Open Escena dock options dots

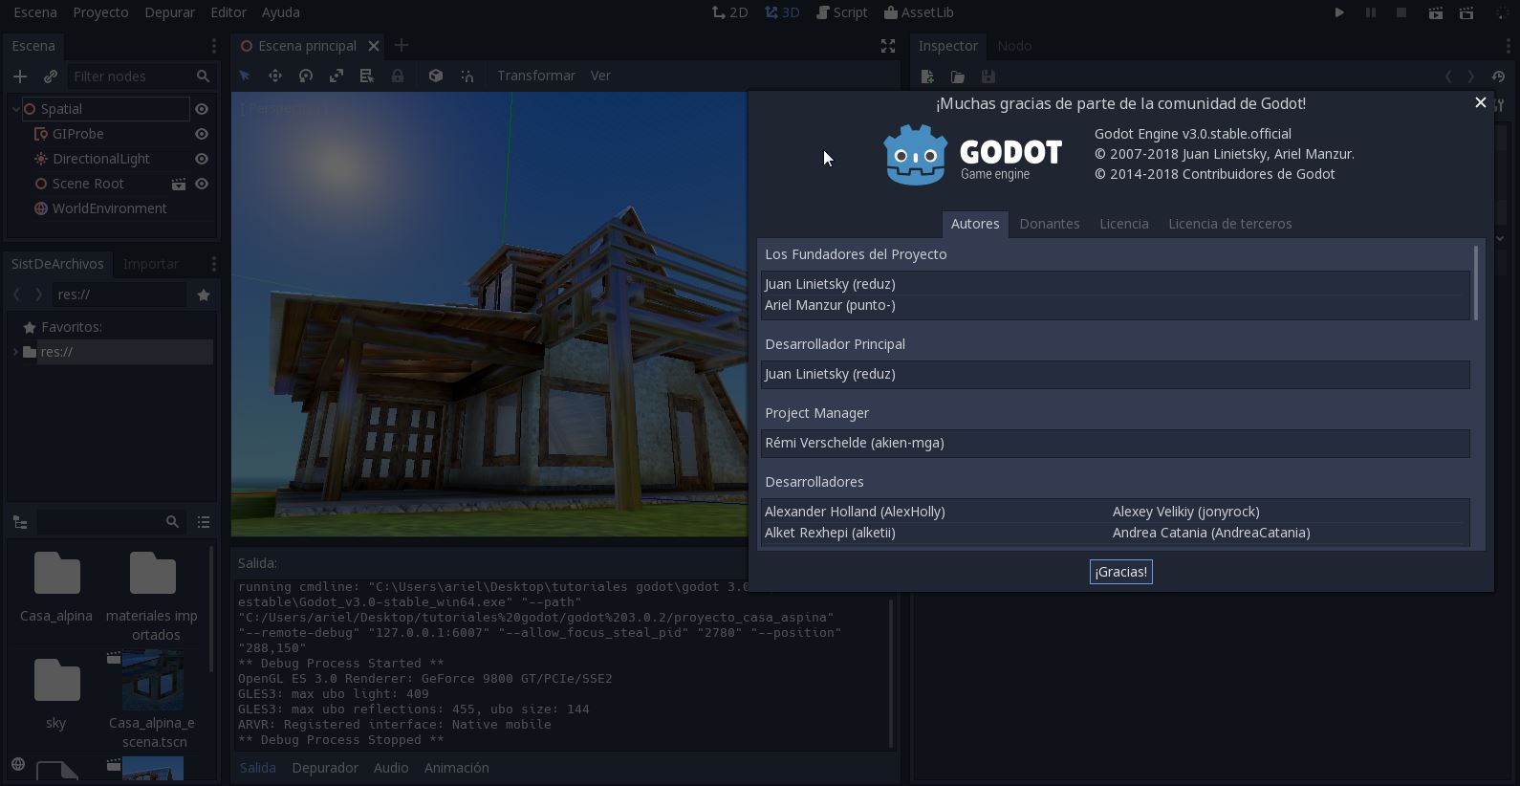(213, 46)
